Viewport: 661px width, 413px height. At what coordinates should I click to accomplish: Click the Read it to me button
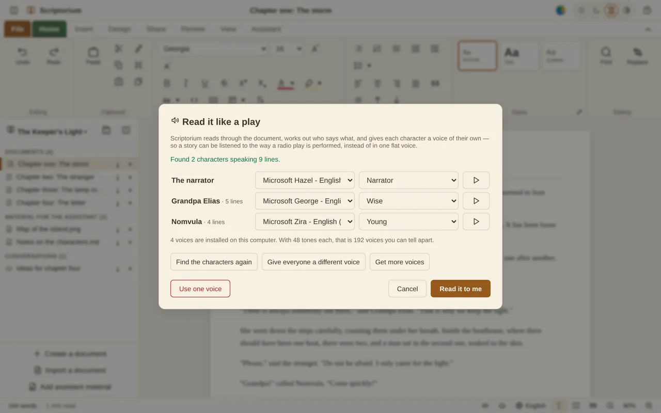pos(461,289)
